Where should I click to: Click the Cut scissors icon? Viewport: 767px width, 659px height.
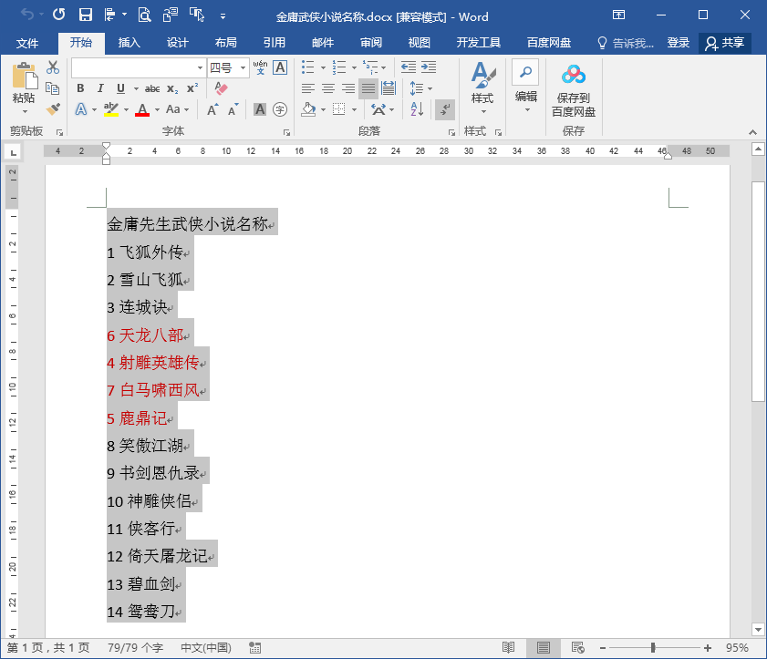[53, 67]
